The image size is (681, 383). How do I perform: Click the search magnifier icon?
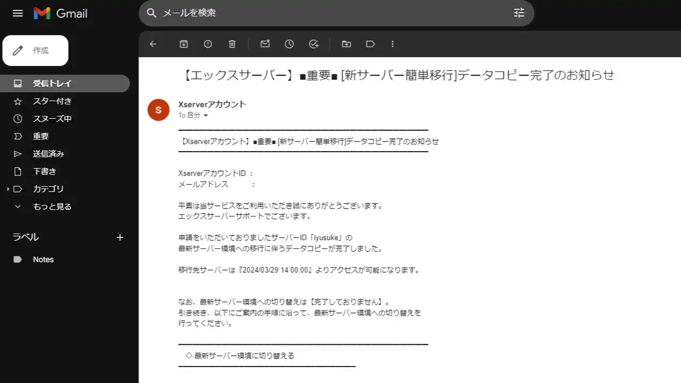[x=152, y=13]
